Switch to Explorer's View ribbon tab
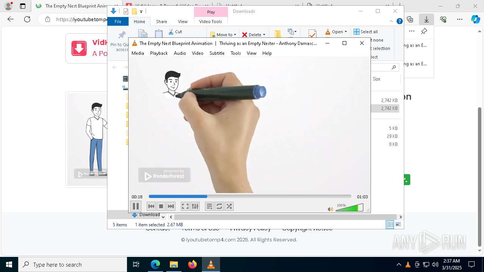Viewport: 484px width, 272px height. (183, 22)
